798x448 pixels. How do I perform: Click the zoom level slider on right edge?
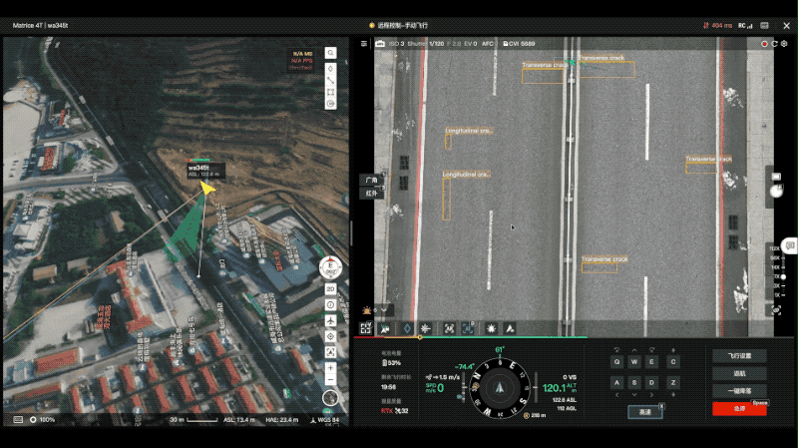(x=783, y=277)
